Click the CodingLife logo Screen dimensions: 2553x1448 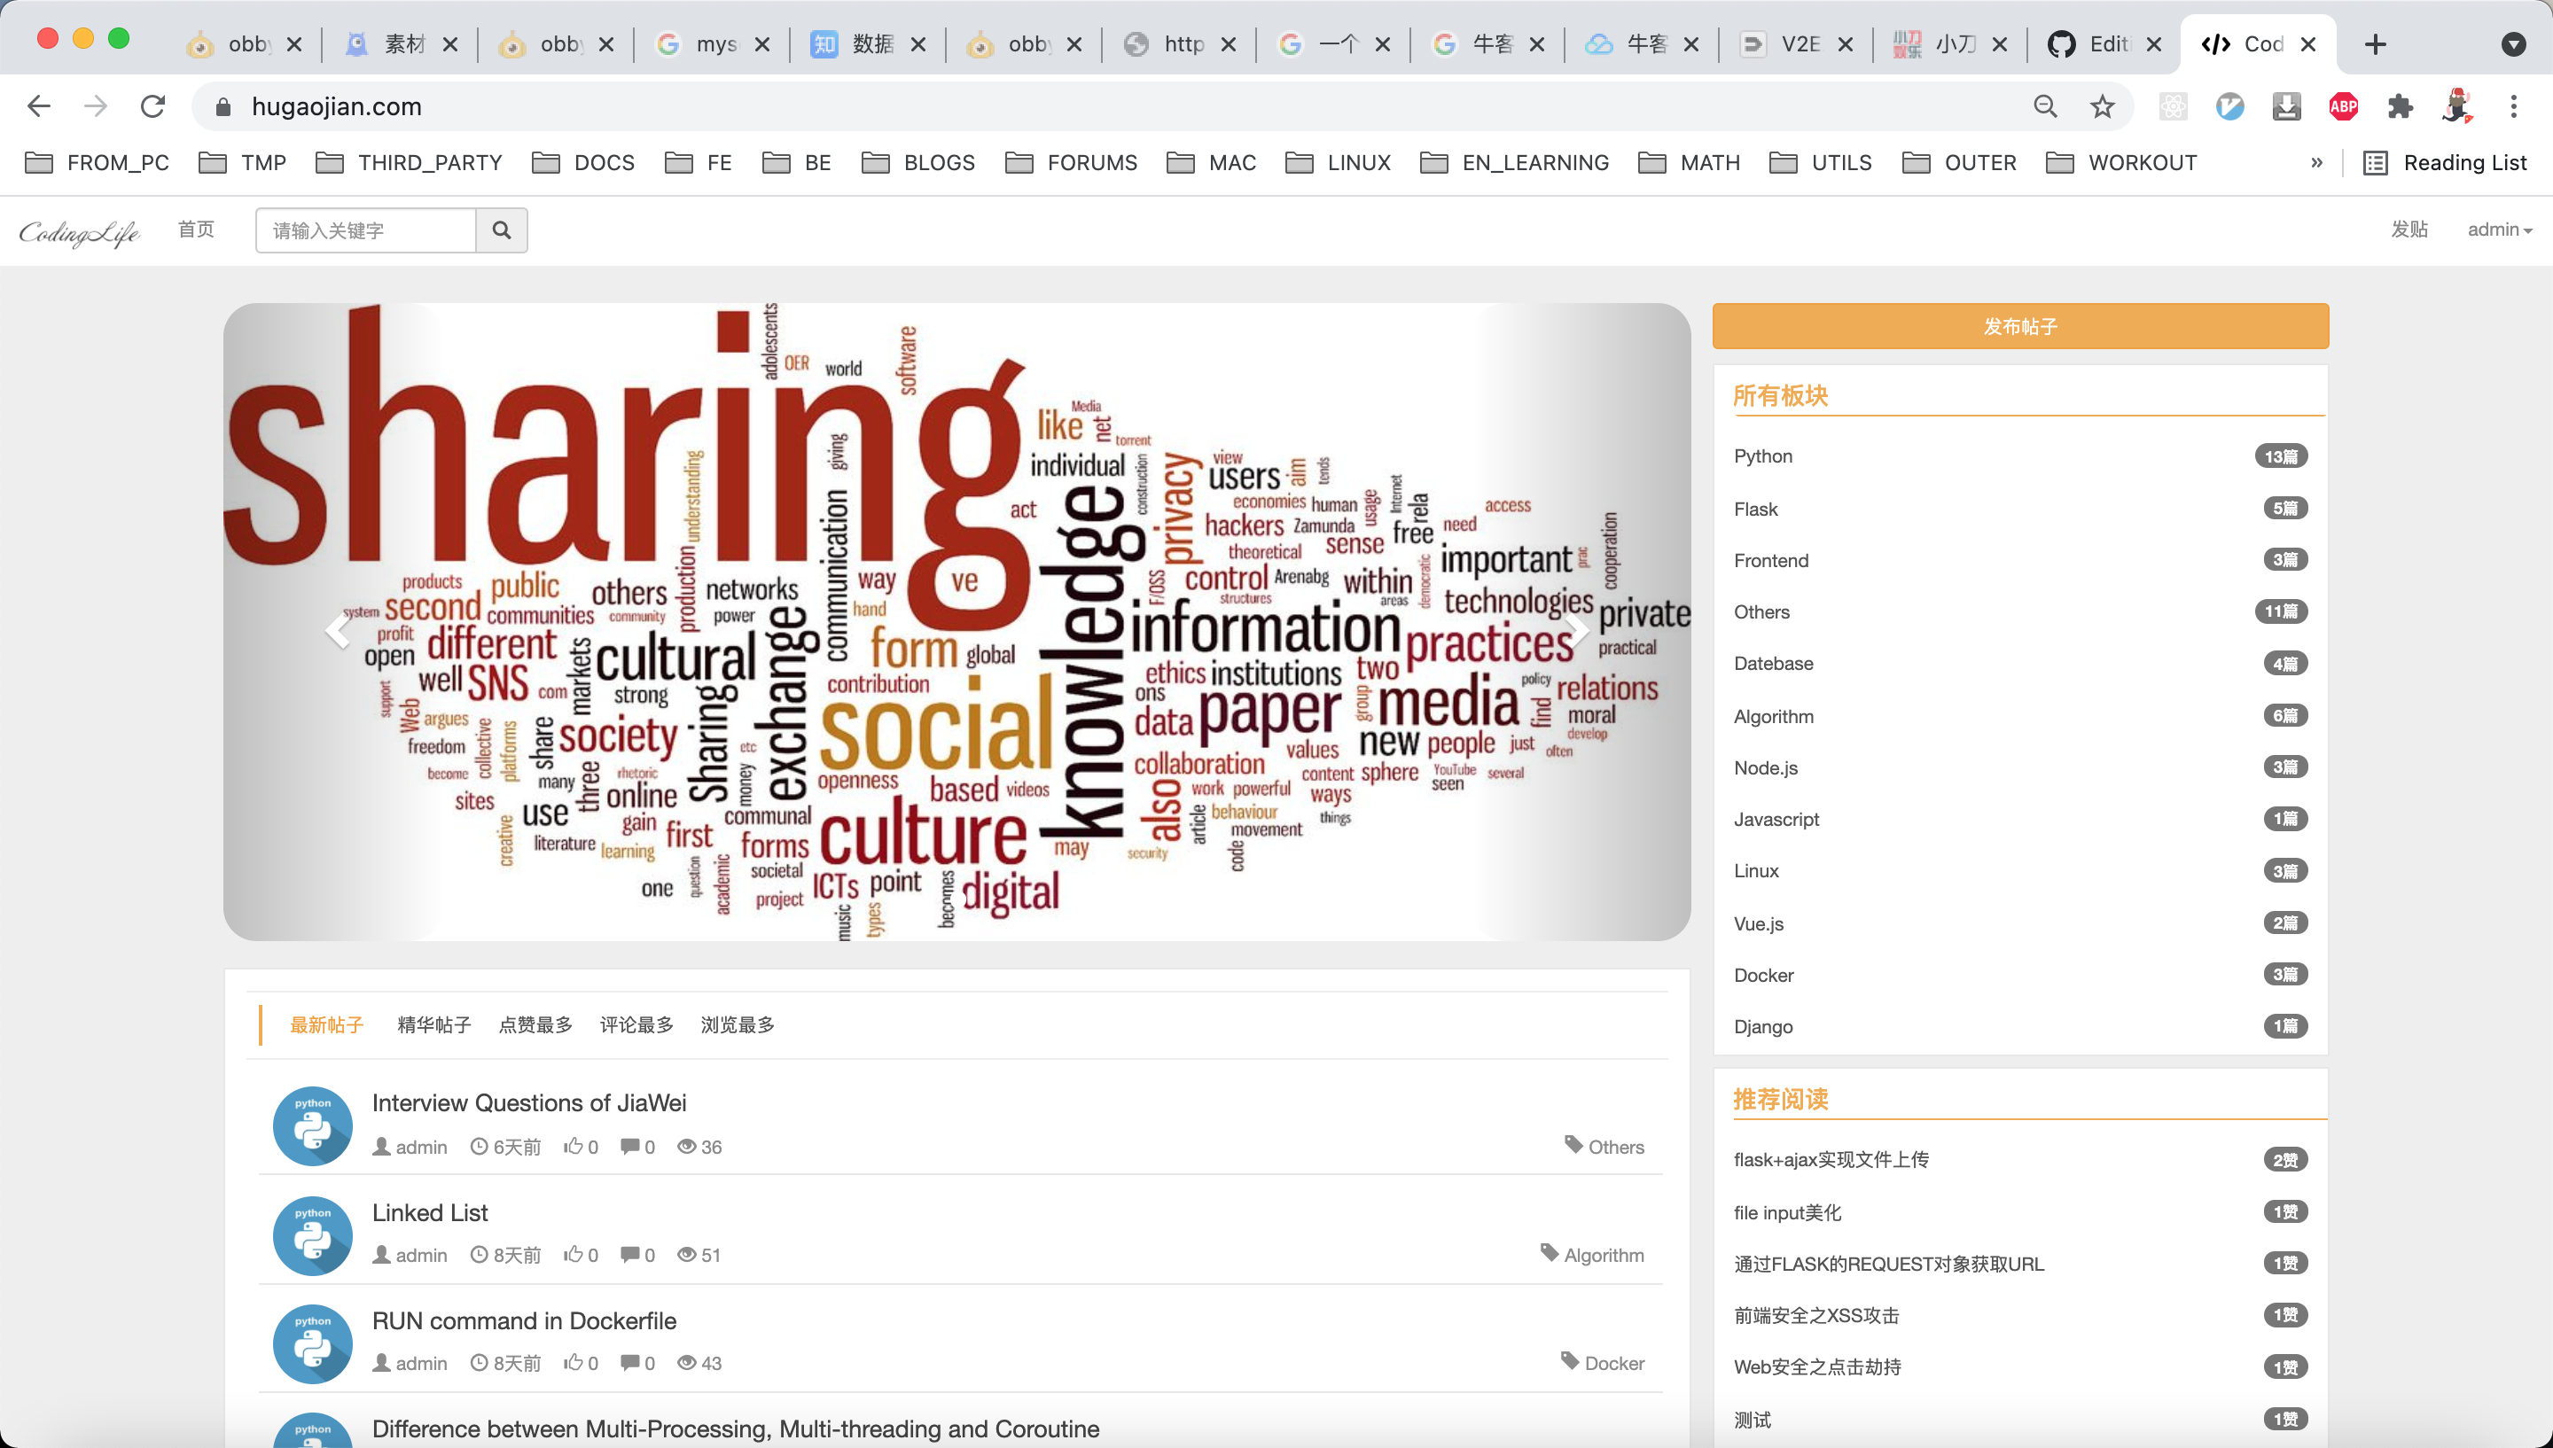[x=80, y=231]
